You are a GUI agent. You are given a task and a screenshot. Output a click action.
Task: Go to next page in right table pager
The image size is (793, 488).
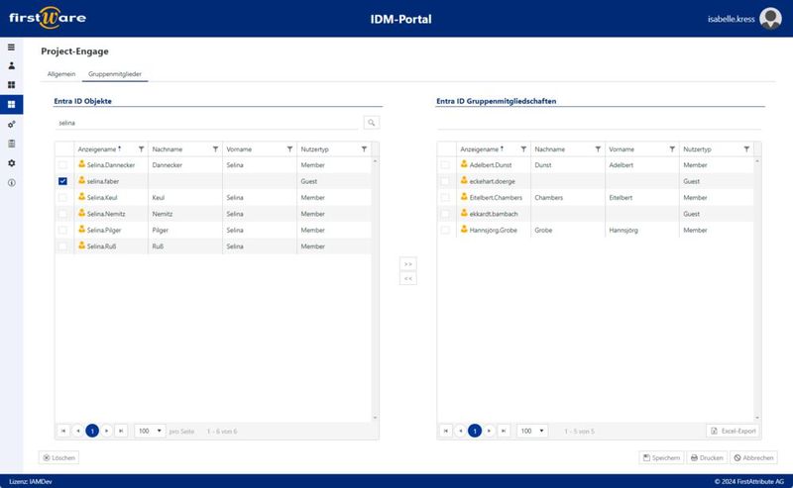489,431
